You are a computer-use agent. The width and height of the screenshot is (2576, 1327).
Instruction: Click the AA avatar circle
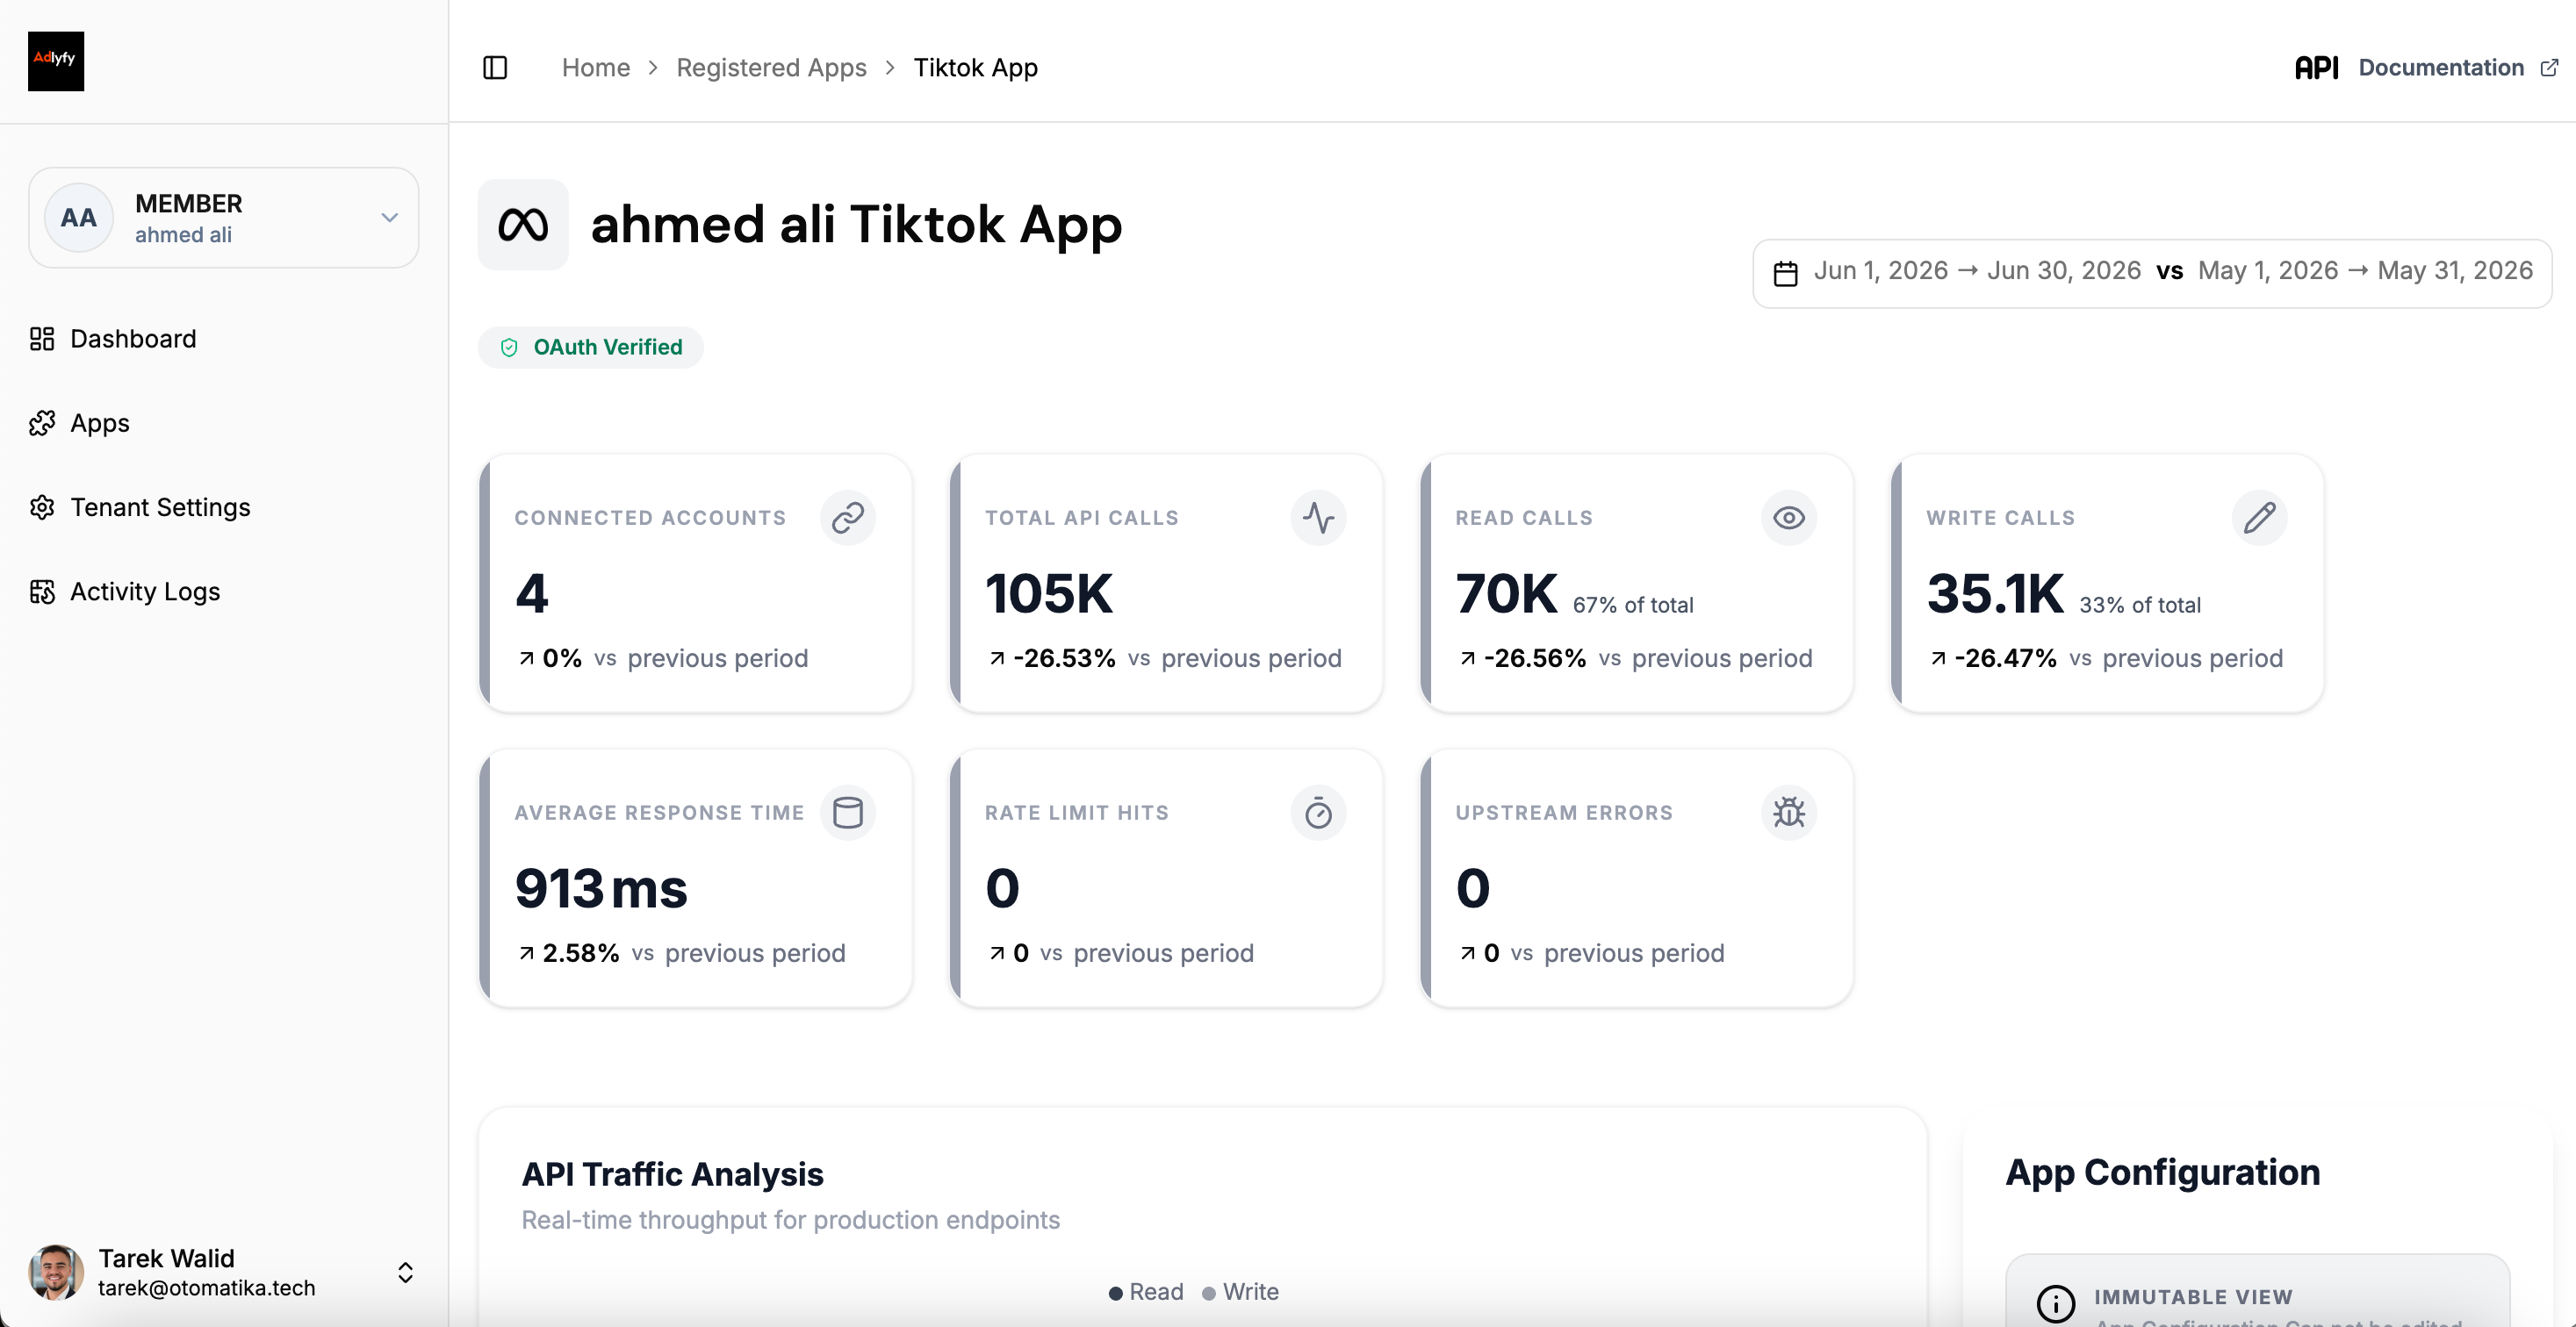[x=79, y=218]
